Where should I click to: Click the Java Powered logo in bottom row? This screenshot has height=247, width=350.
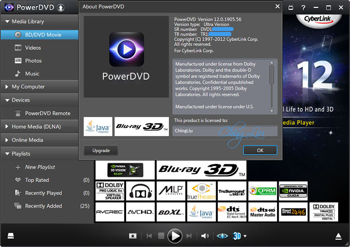pos(202,212)
